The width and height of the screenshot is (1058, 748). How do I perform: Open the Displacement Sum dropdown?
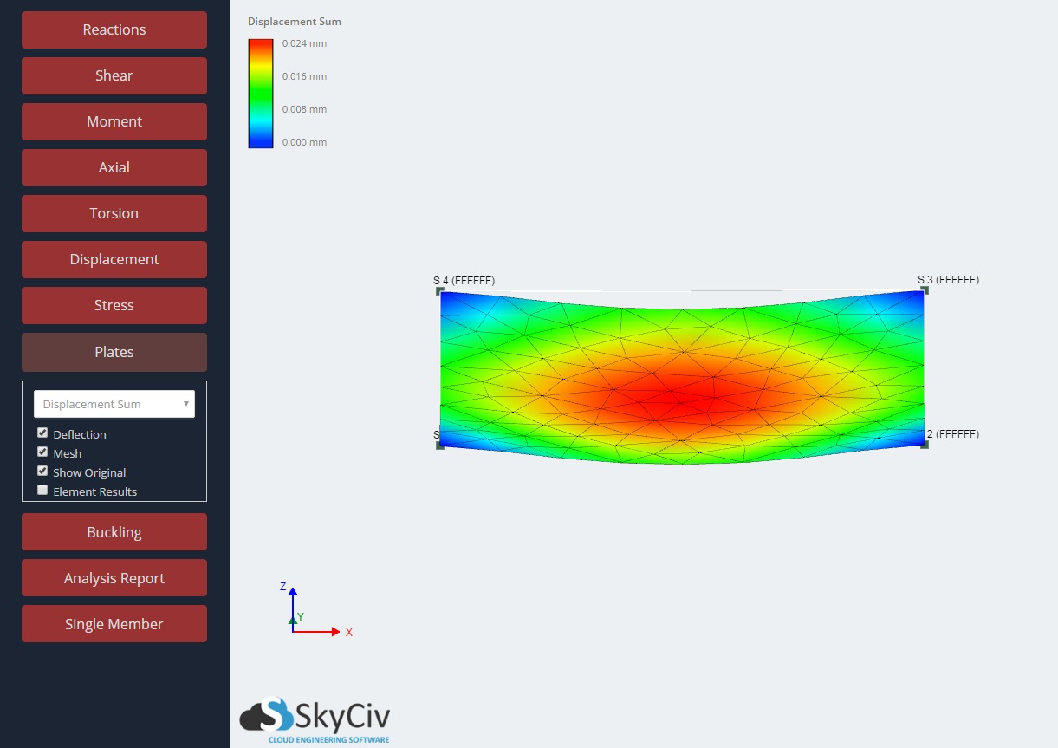coord(114,404)
